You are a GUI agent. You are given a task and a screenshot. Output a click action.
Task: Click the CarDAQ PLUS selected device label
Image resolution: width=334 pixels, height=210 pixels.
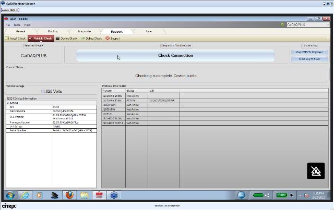click(x=33, y=56)
